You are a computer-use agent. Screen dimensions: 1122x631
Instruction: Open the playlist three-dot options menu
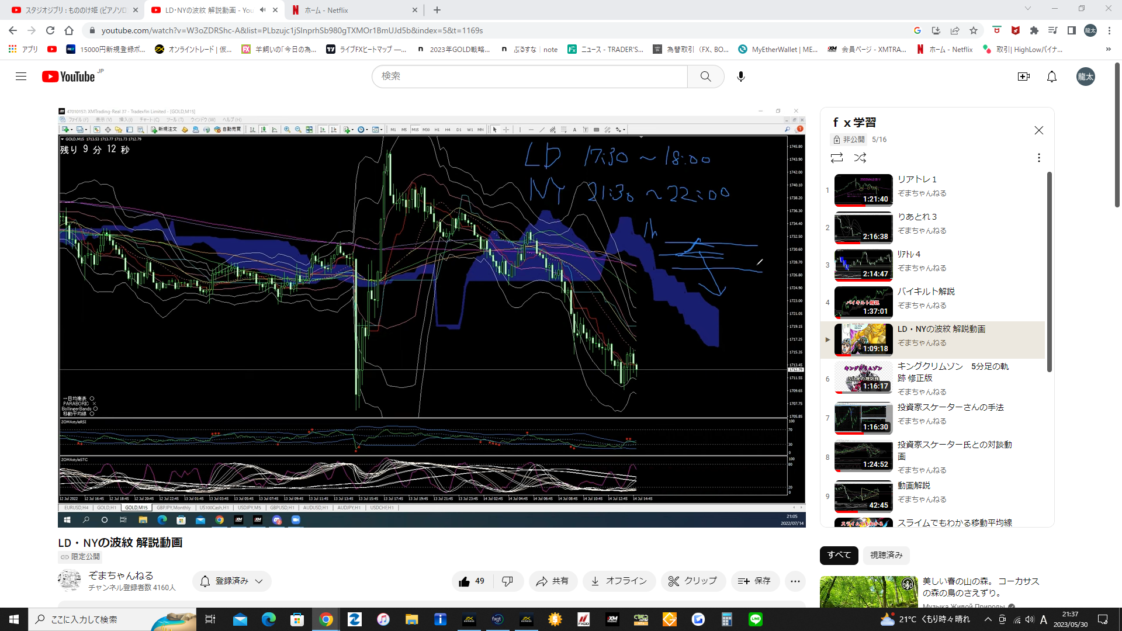tap(1038, 158)
